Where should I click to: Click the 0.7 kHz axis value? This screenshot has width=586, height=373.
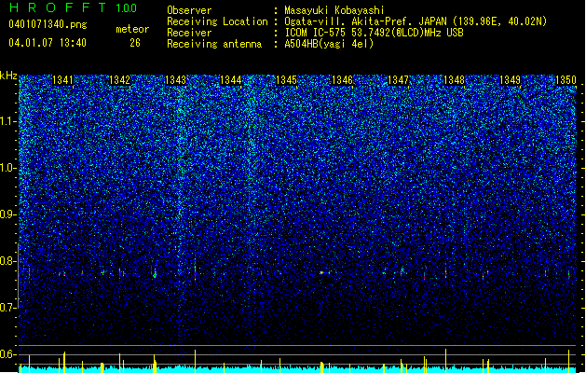[8, 308]
